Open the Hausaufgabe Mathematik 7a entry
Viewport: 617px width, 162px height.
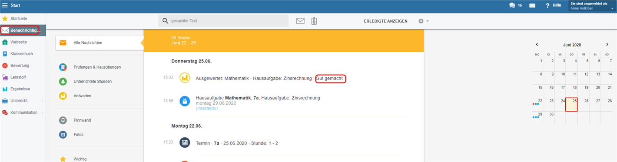point(258,98)
